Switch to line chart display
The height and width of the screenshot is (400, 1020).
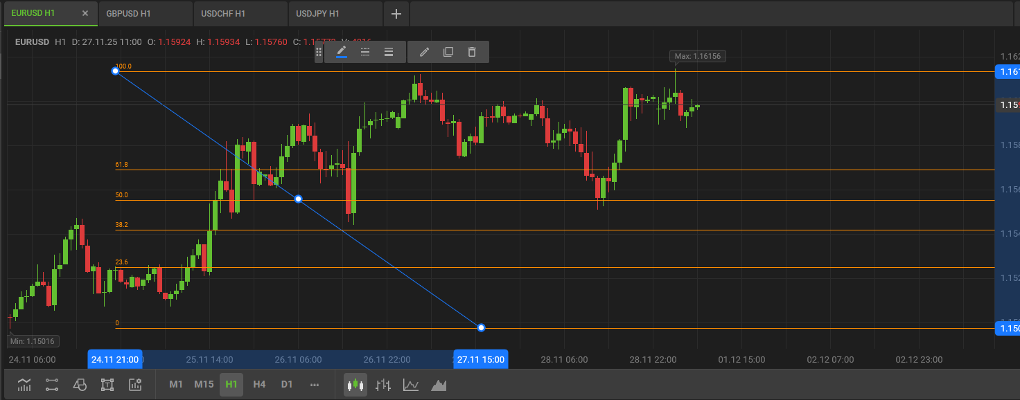tap(411, 384)
